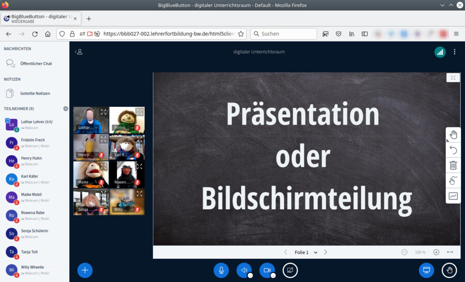Go to the next slide
This screenshot has height=282, width=465.
[326, 252]
